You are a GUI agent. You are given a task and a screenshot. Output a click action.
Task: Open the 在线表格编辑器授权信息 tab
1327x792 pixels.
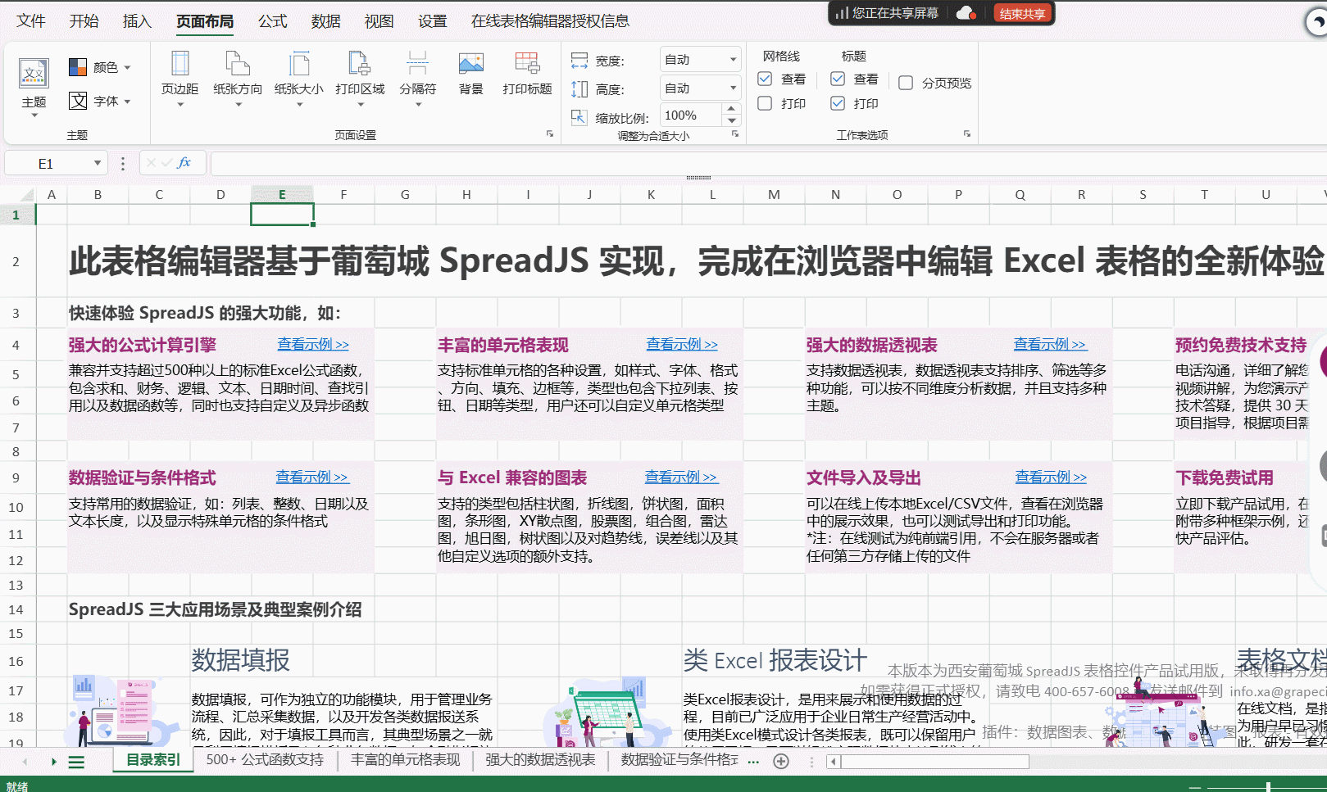[x=550, y=21]
